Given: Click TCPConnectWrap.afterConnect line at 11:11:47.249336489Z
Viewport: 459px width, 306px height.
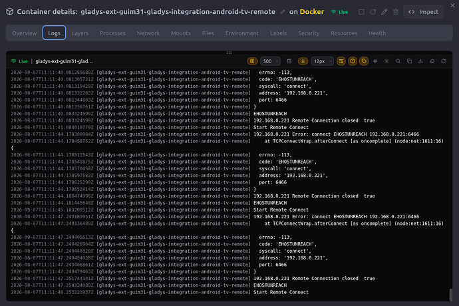Looking at the screenshot, I should pos(227,224).
